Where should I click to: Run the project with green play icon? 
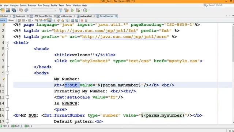tap(72, 10)
